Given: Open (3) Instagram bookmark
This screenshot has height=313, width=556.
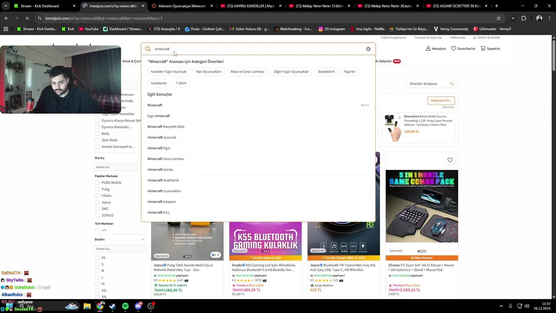Looking at the screenshot, I should (332, 29).
